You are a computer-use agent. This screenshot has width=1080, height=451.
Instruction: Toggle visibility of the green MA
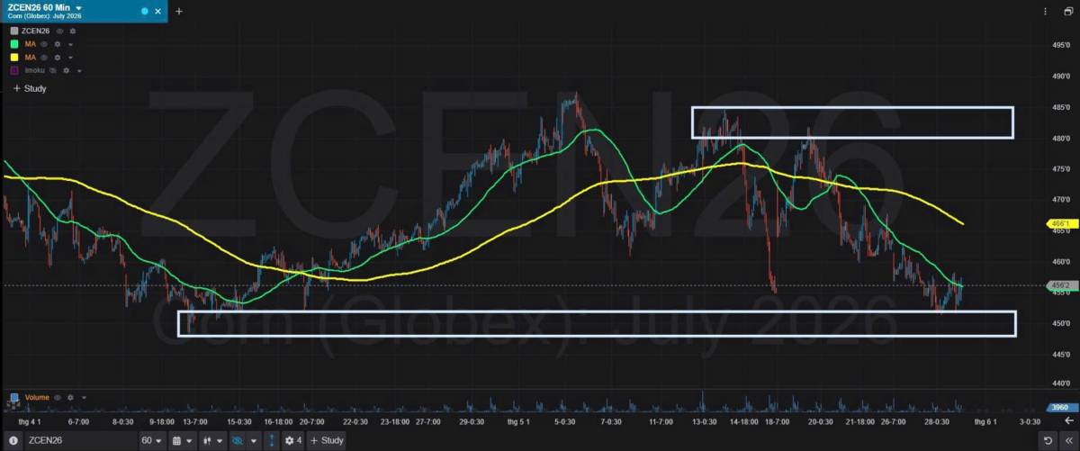(45, 43)
